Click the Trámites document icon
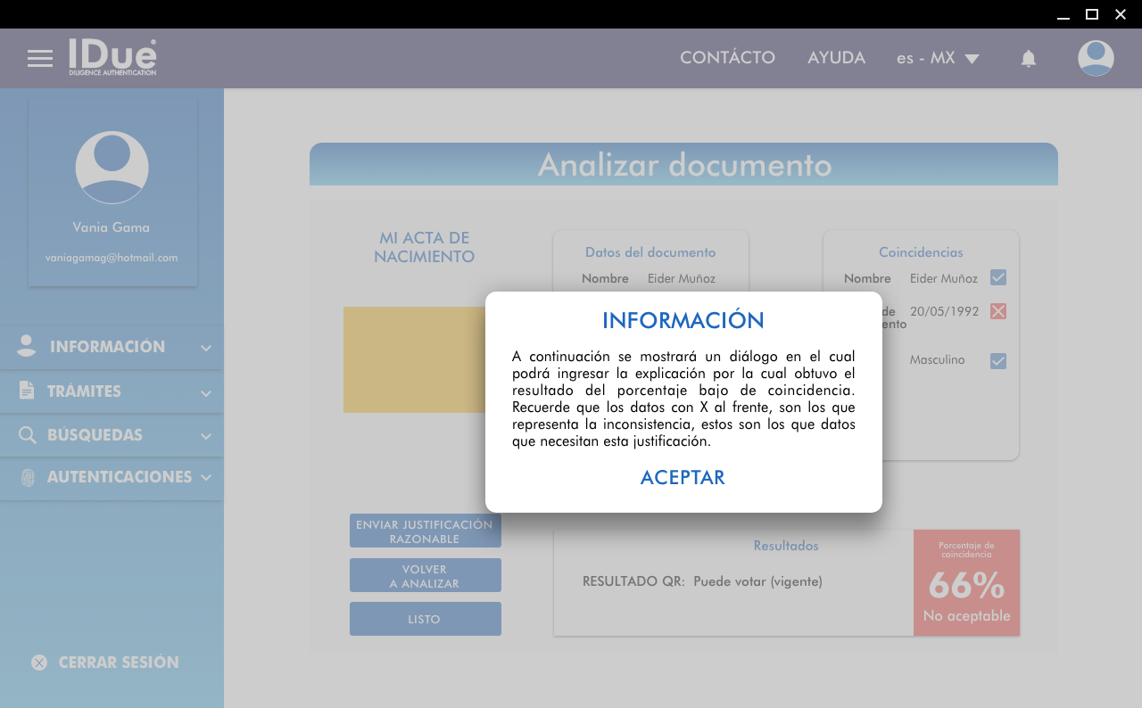 [x=27, y=391]
